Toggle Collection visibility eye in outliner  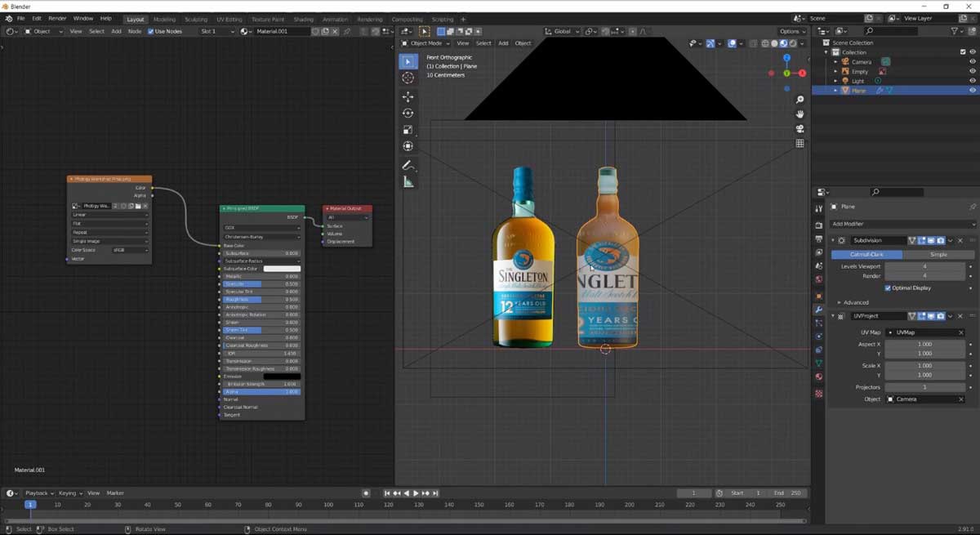[973, 52]
